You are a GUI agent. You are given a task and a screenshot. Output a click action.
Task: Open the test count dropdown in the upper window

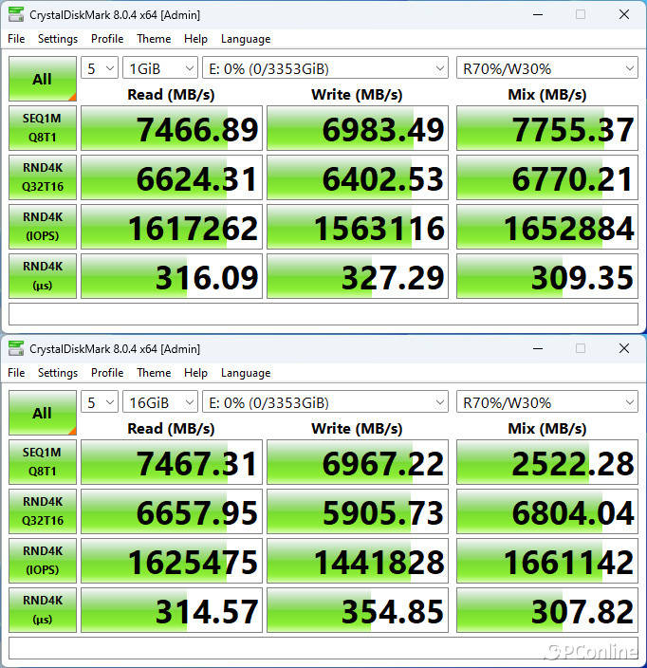click(99, 68)
